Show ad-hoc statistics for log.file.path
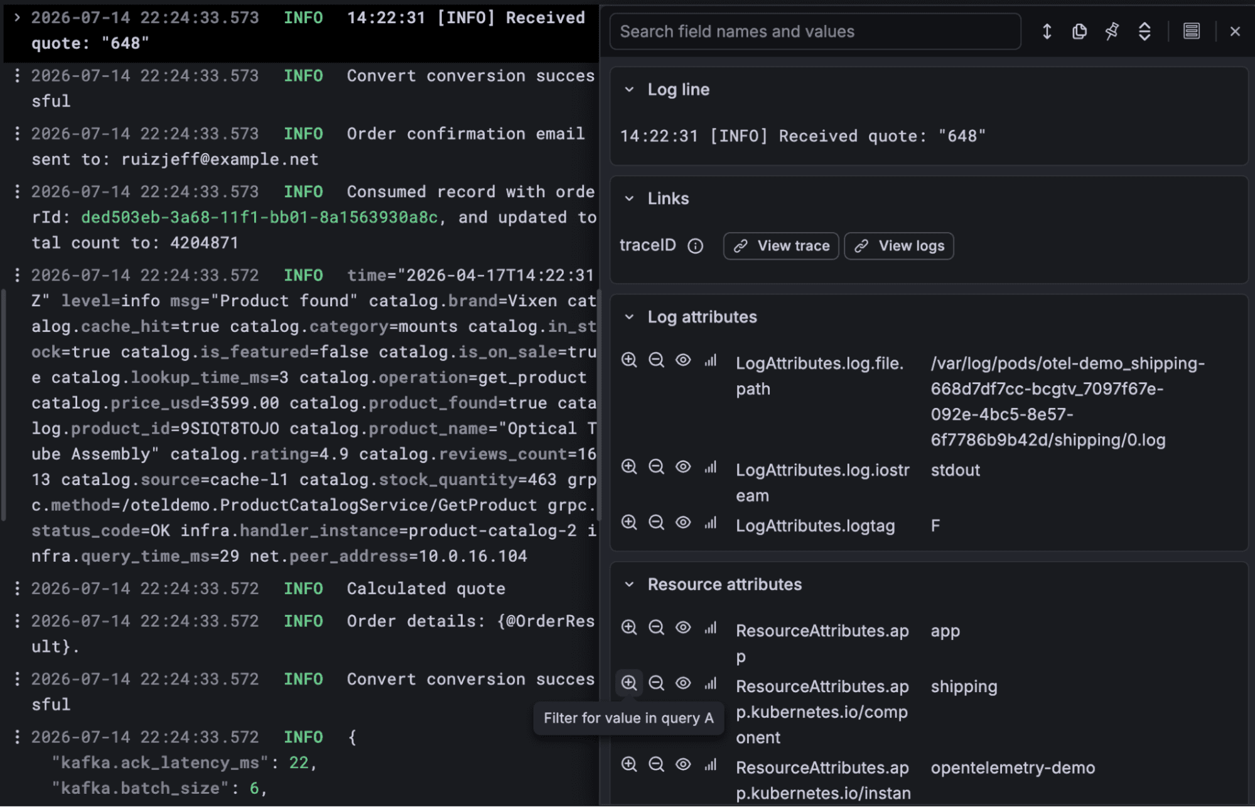The width and height of the screenshot is (1255, 807). click(710, 360)
